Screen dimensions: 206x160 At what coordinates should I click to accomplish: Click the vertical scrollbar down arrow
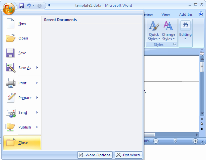(202, 113)
